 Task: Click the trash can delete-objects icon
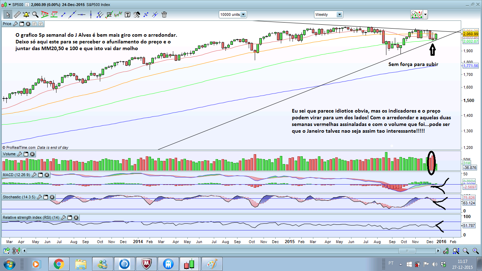164,14
